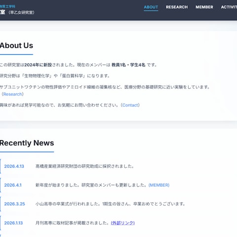Click the 2026.3.25 news date
Viewport: 237px width, 237px height.
tap(14, 204)
